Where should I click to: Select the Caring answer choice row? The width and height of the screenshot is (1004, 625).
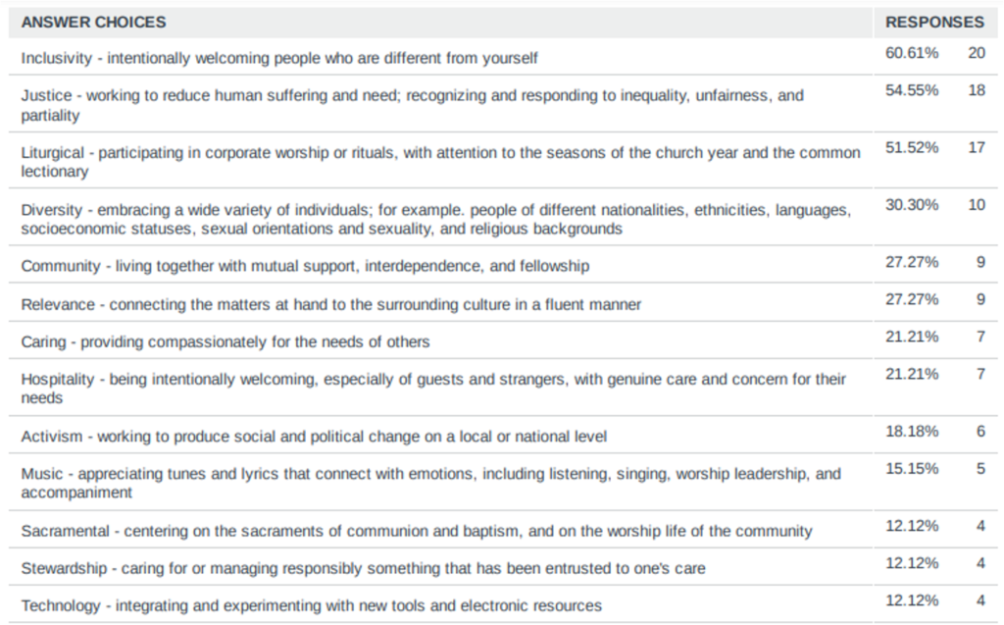click(226, 341)
